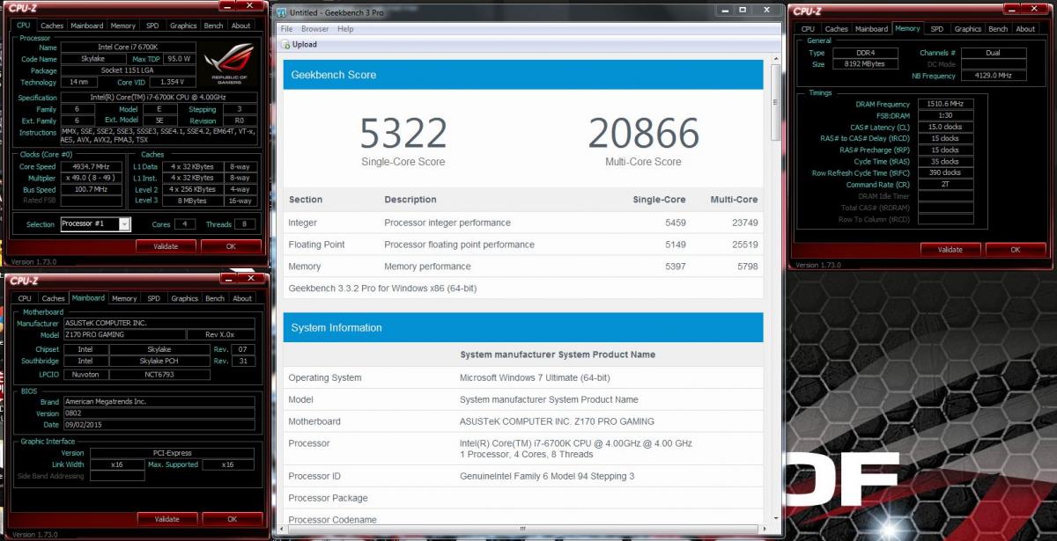1057x541 pixels.
Task: Open Graphics tab in CPU-Z Mainboard window
Action: click(185, 298)
